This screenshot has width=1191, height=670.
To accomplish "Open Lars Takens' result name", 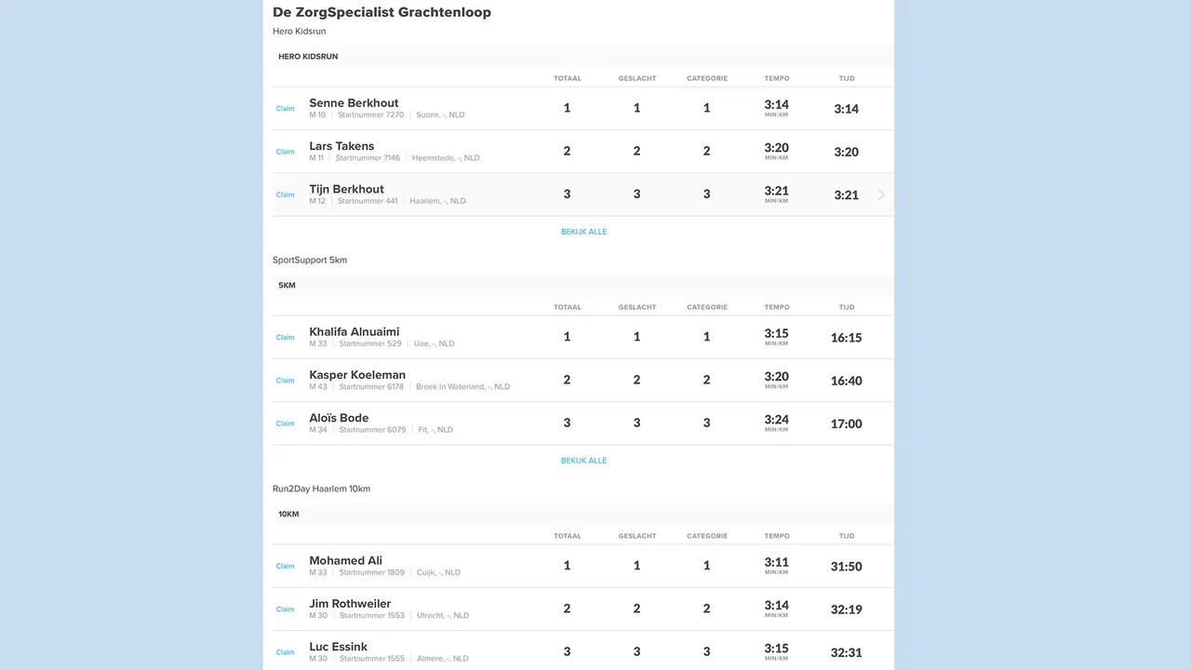I will [341, 146].
